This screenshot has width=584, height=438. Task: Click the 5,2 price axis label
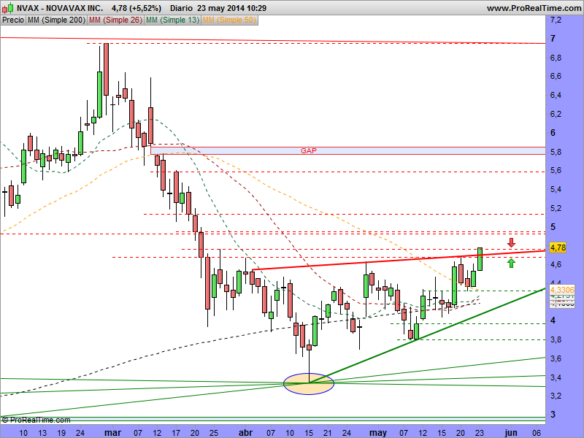[556, 208]
